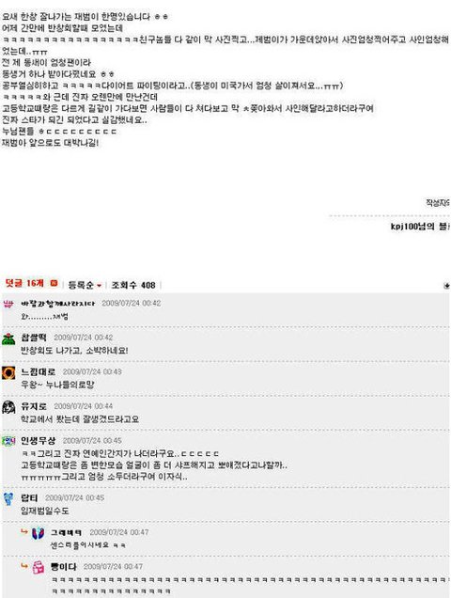The image size is (451, 598).
Task: Click the red comment icon beside 덧글 16개
Action: coord(54,283)
